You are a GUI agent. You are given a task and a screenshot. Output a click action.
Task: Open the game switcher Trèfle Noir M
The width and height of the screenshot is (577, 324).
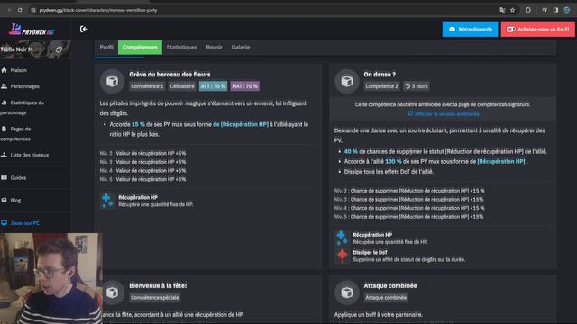point(35,49)
